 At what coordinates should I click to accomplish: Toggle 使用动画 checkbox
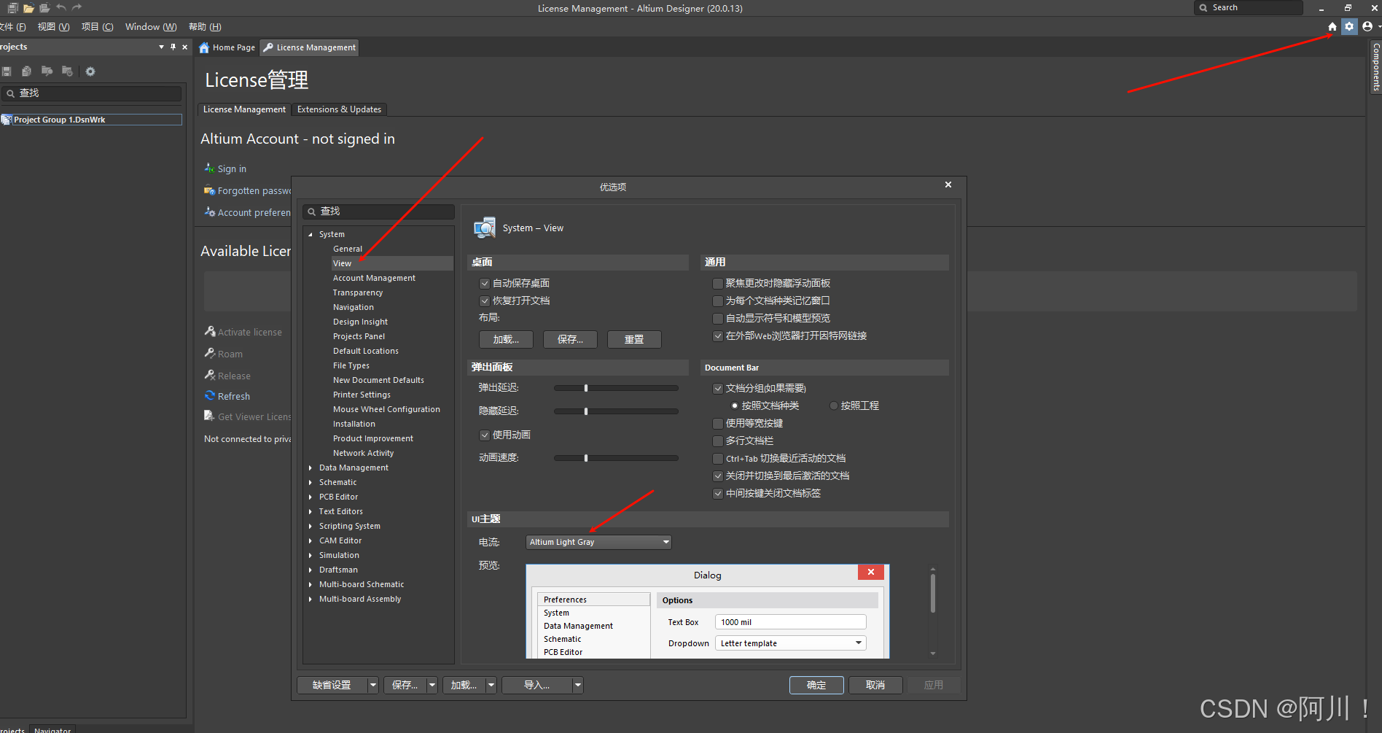[485, 435]
